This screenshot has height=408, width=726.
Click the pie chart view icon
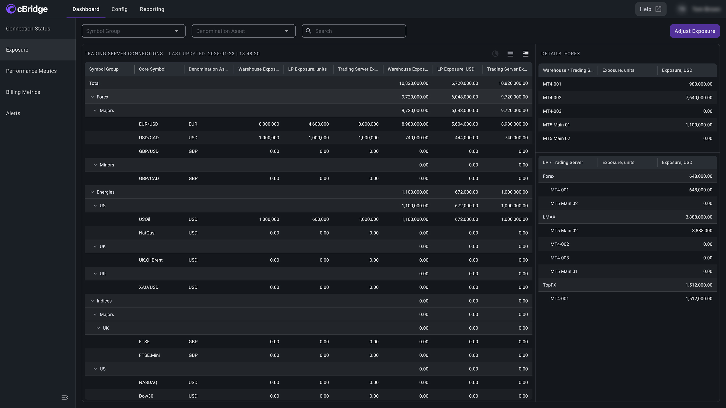[495, 53]
